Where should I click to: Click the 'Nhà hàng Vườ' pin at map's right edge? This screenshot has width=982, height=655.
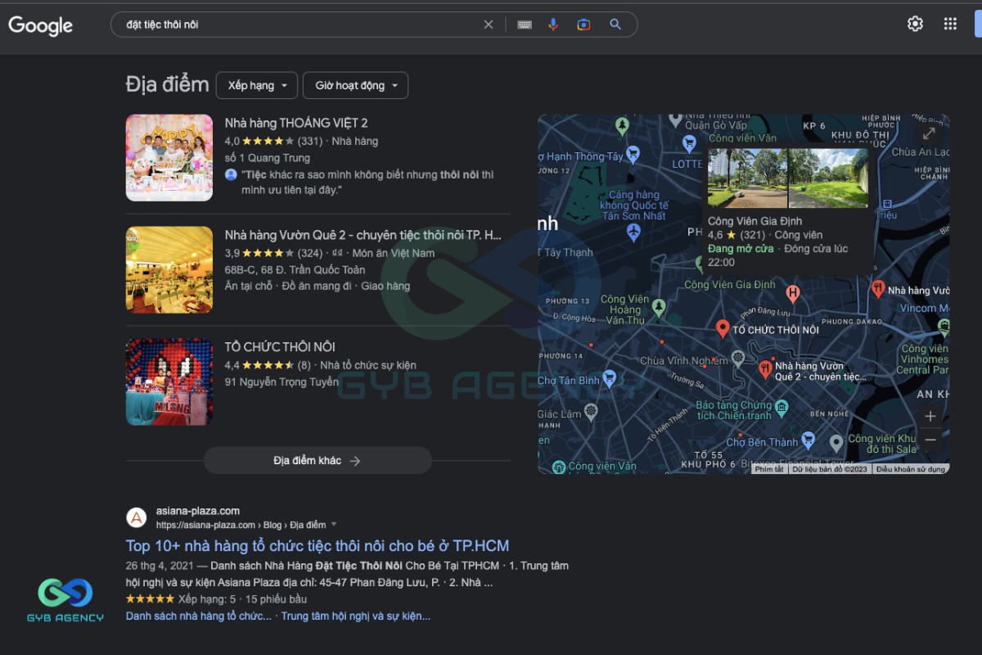click(878, 289)
